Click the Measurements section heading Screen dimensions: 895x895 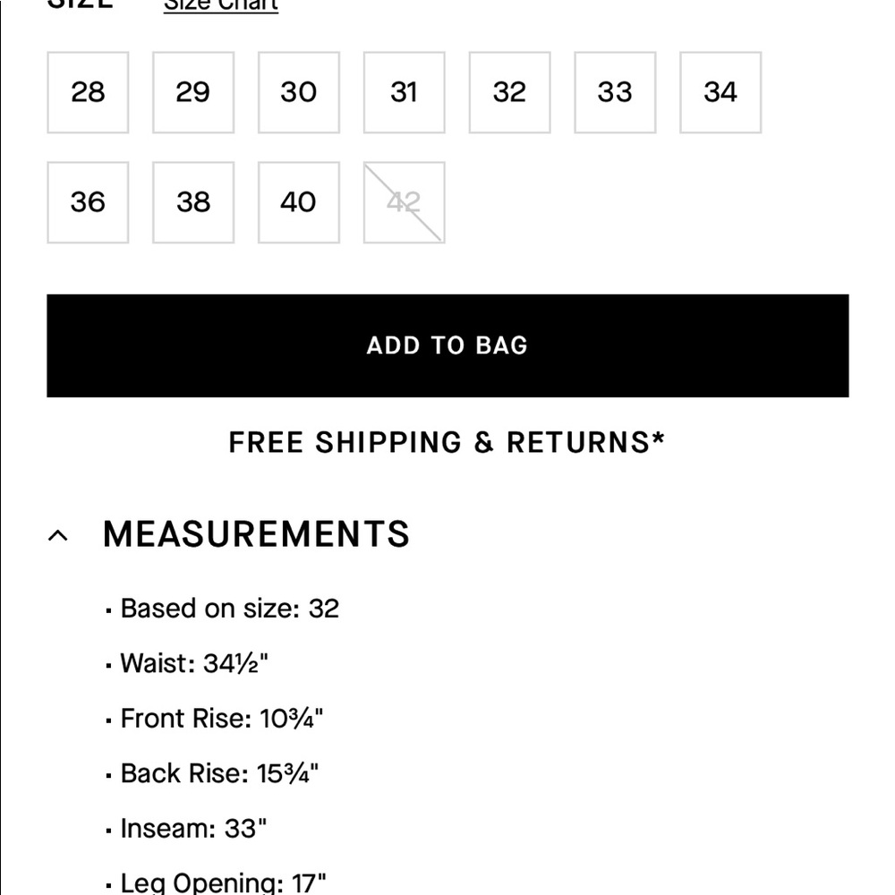256,534
